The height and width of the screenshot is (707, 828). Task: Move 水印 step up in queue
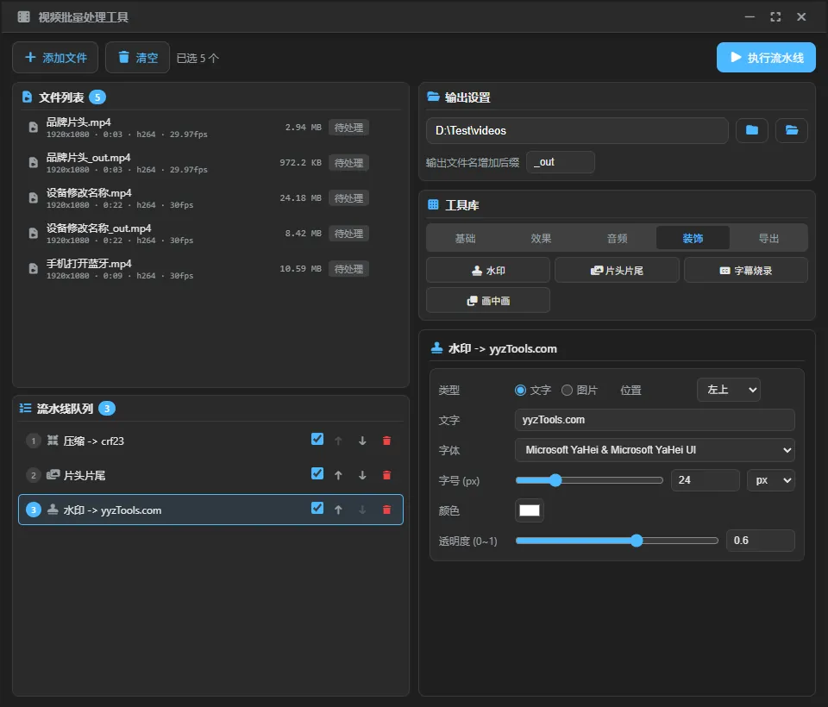338,510
